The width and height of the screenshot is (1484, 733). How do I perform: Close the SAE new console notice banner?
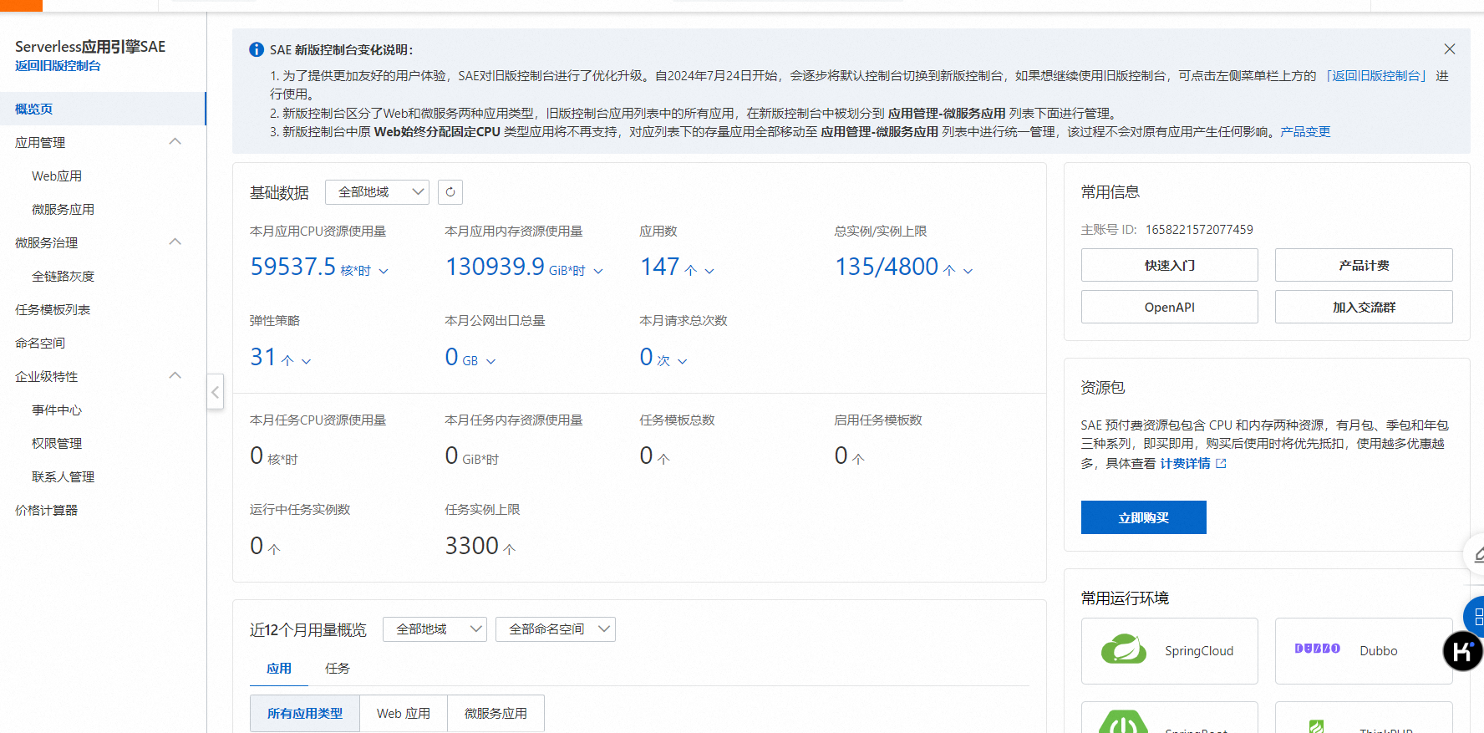[x=1450, y=49]
